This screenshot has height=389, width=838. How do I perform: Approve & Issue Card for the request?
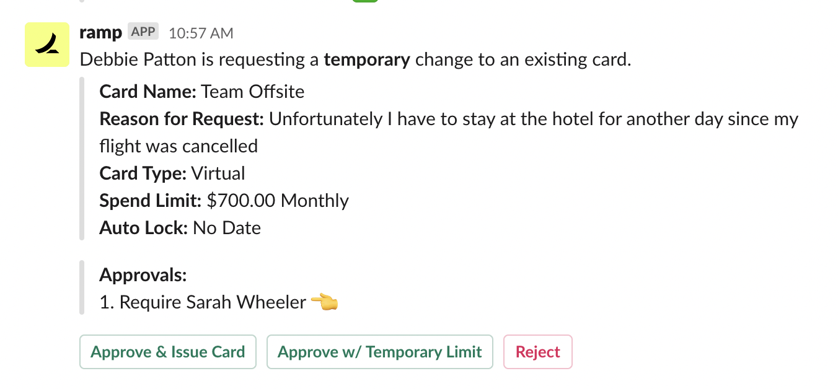tap(168, 352)
